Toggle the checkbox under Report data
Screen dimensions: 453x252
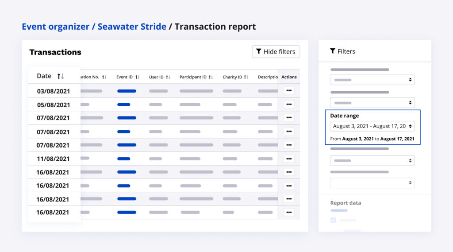(333, 220)
